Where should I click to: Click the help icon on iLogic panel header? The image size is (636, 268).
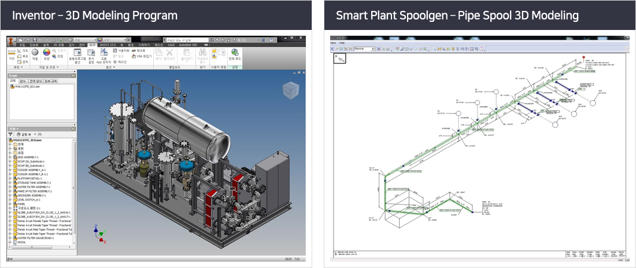tap(73, 76)
